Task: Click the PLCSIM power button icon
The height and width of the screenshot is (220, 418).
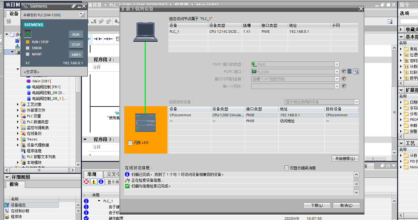Action: 28,34
